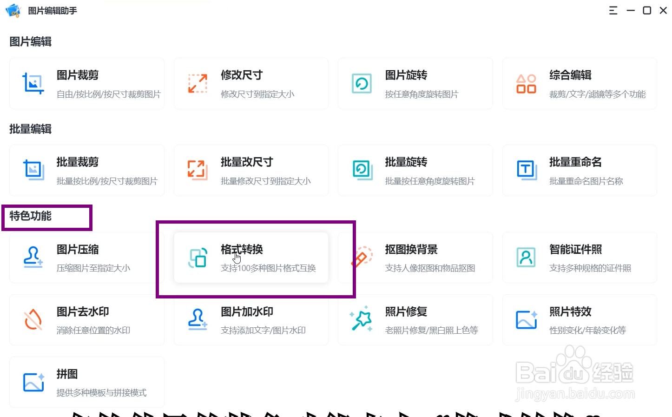Click the 拼图 collage tool icon
The height and width of the screenshot is (417, 672).
click(33, 382)
